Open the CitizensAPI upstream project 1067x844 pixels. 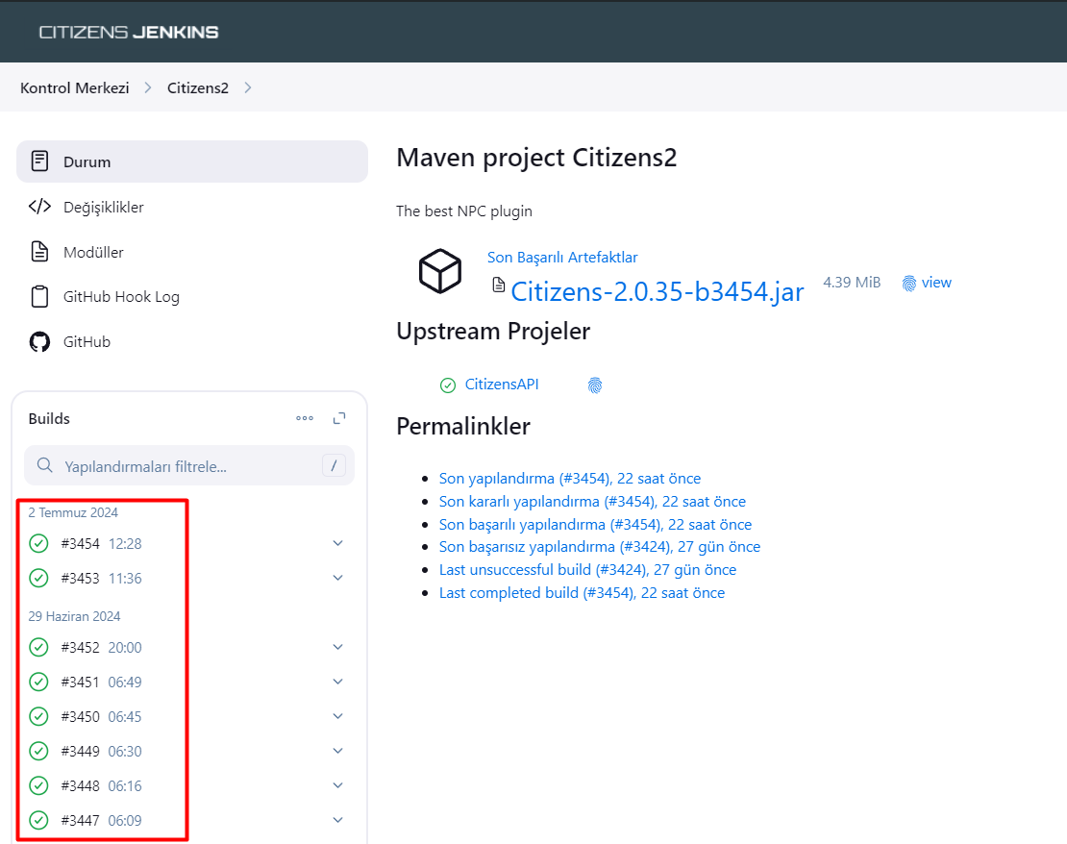point(502,385)
